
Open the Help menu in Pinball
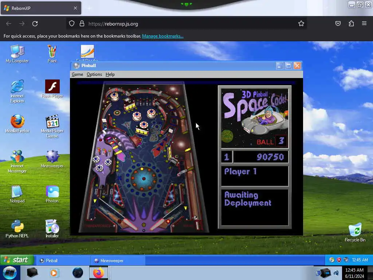coord(110,74)
